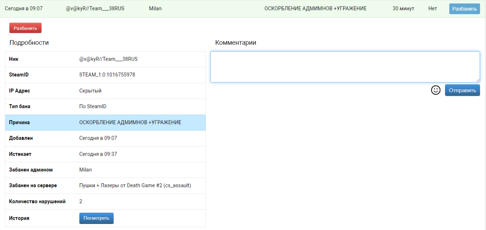This screenshot has height=230, width=486.
Task: Click the player nick in the top row
Action: [x=95, y=9]
